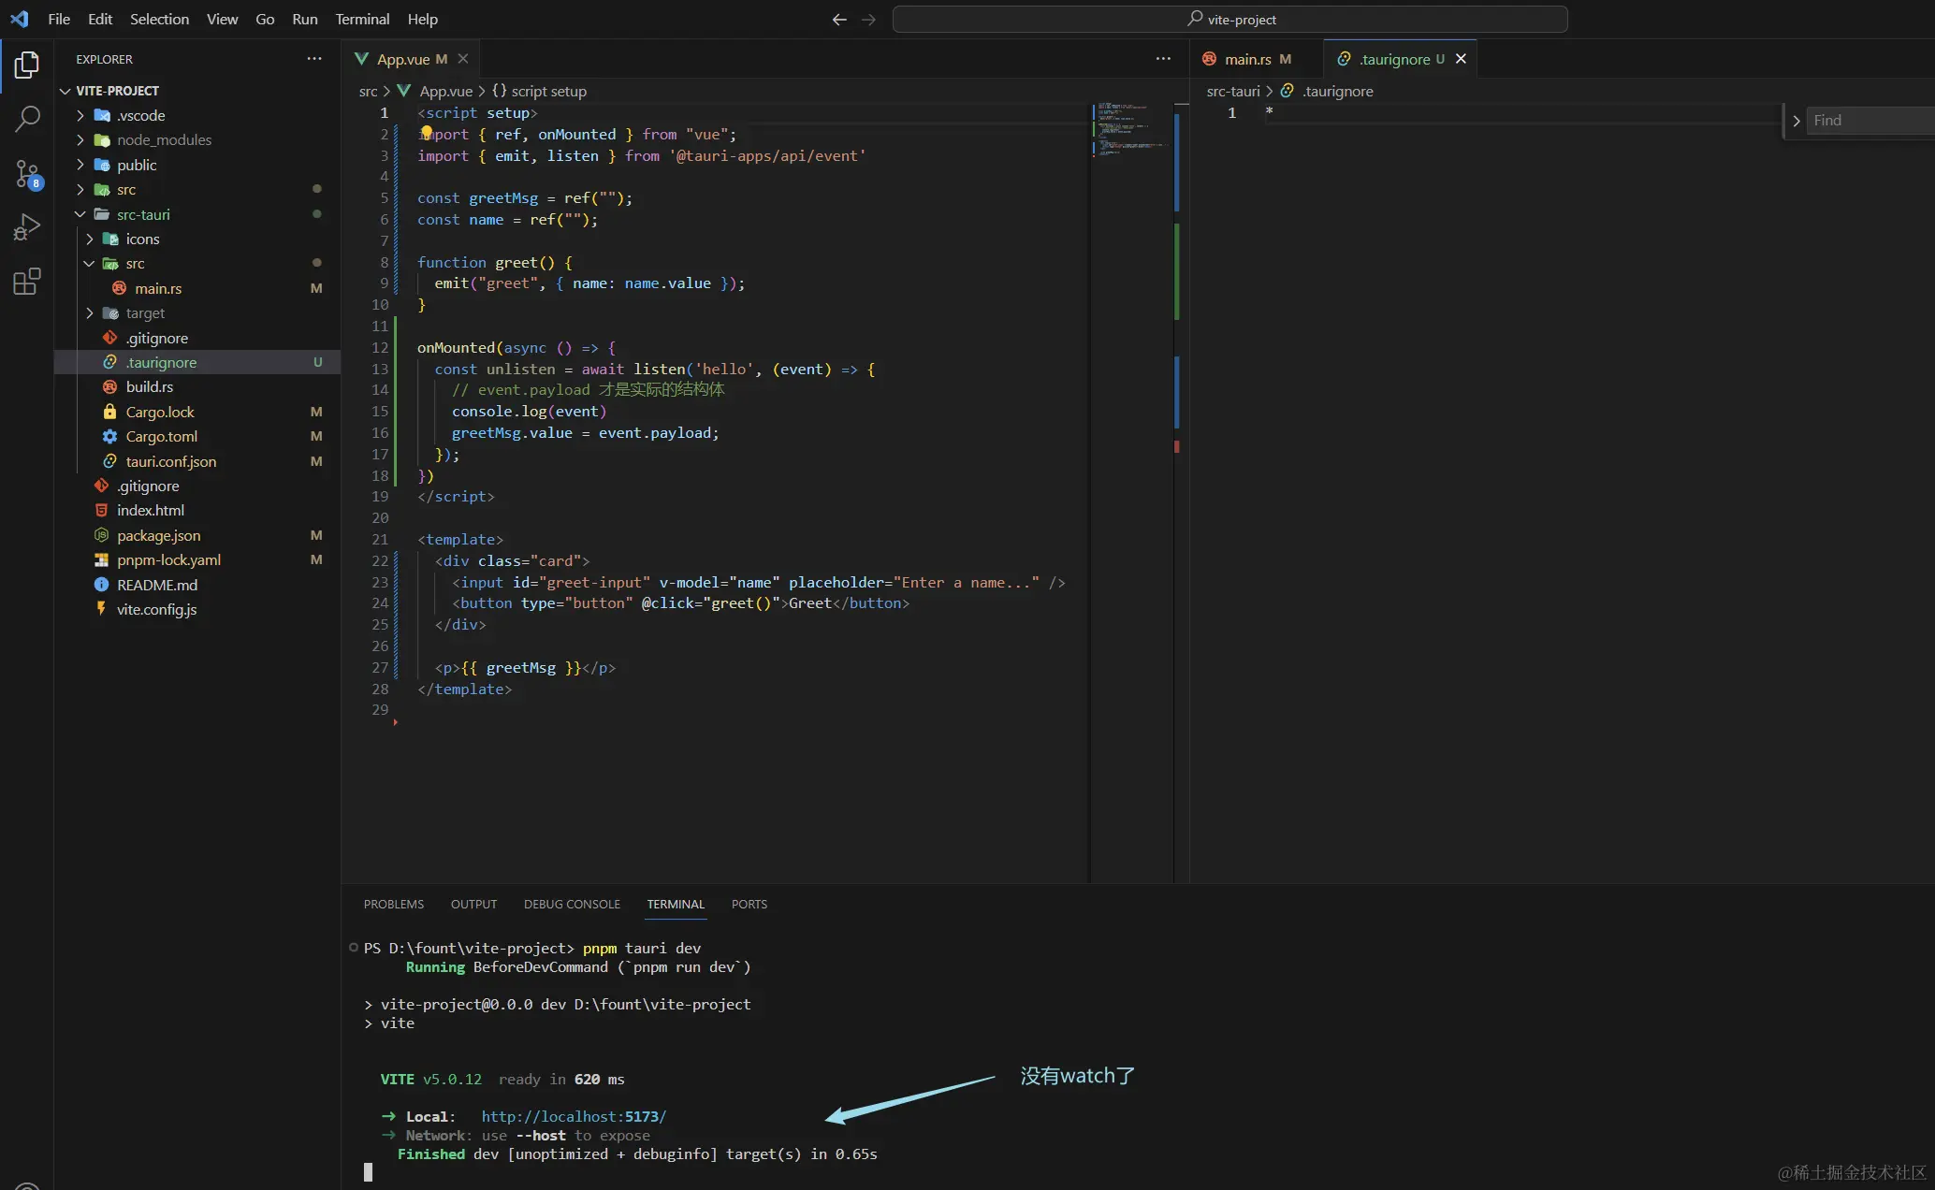Click the vite-project command center search box
Image resolution: width=1935 pixels, height=1190 pixels.
pos(1229,20)
